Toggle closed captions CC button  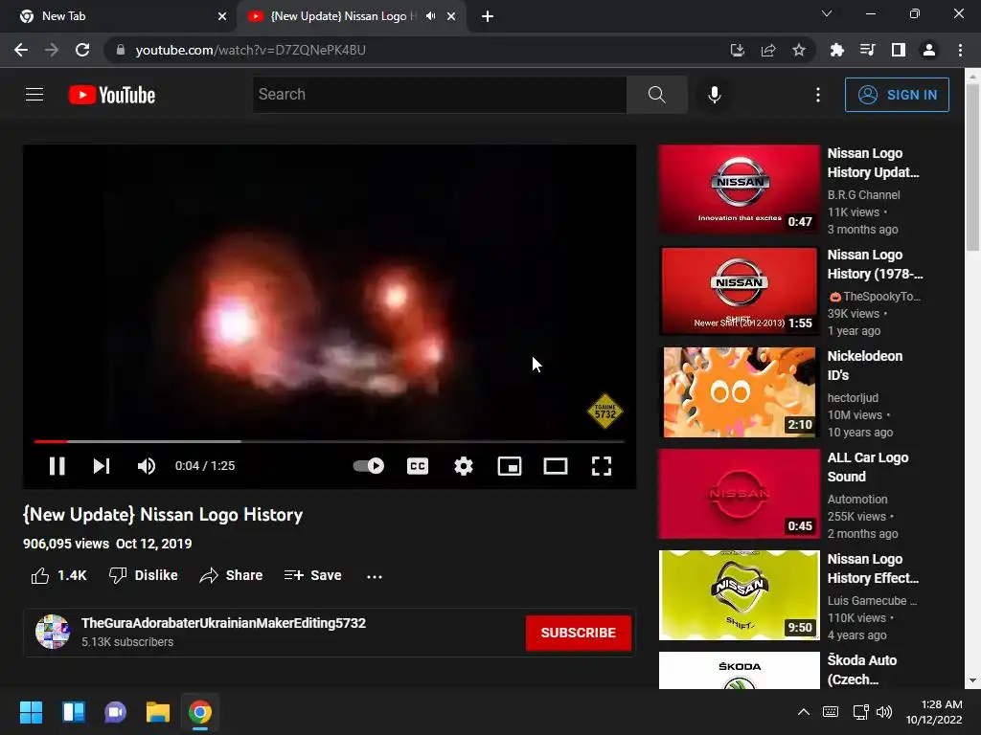coord(418,466)
